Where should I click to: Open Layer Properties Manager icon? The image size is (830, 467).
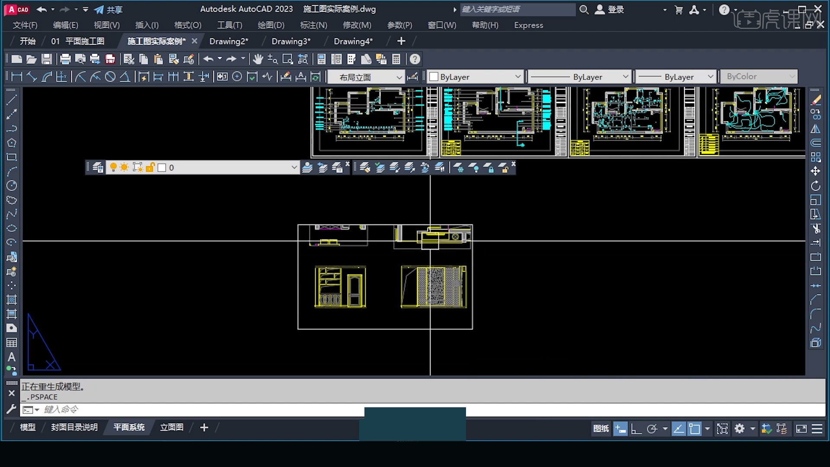pyautogui.click(x=98, y=167)
